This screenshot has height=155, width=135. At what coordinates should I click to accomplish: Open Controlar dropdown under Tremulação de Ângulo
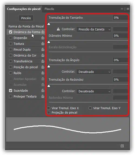(94, 72)
